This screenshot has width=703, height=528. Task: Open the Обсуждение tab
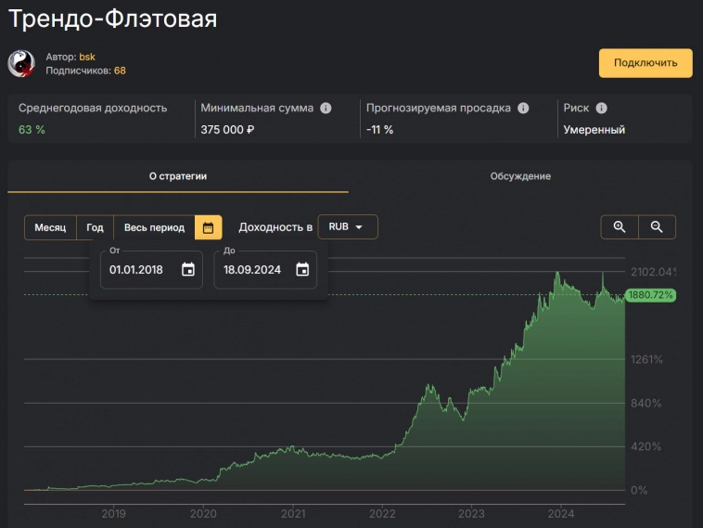coord(520,175)
